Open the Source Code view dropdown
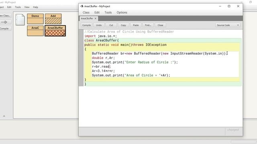The image size is (257, 144). pos(228,25)
